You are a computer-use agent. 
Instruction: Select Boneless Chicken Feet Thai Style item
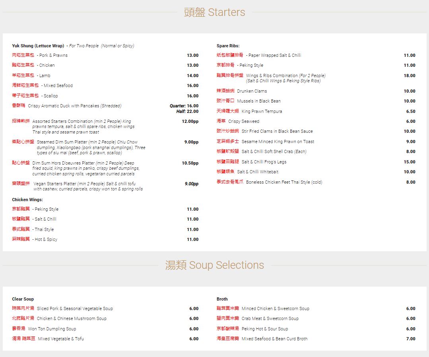[x=284, y=182]
